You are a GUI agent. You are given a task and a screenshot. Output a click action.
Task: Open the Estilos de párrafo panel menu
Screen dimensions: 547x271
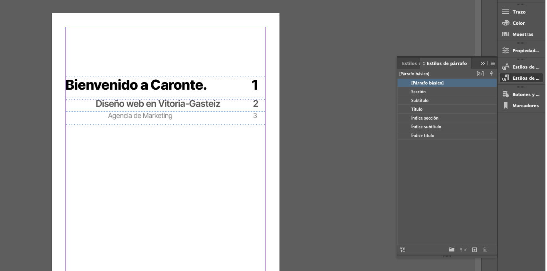tap(493, 63)
